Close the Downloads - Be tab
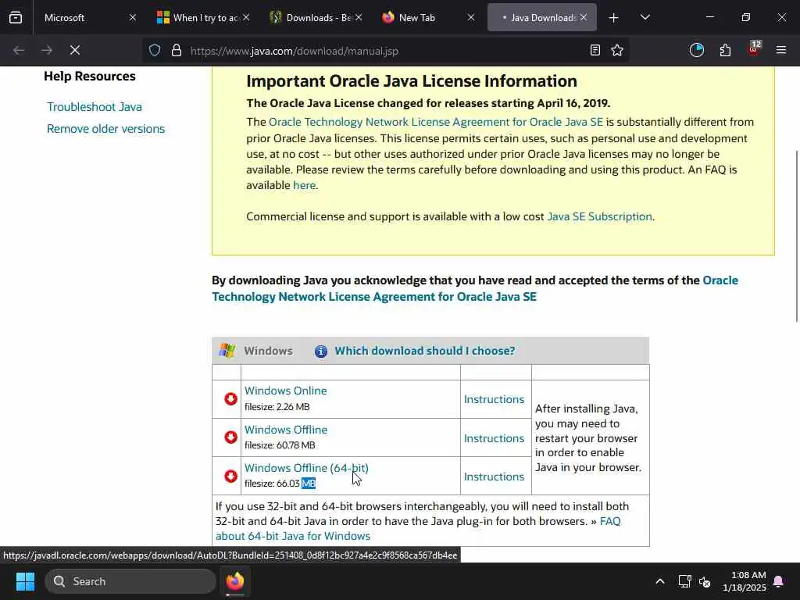The height and width of the screenshot is (600, 800). pos(359,17)
